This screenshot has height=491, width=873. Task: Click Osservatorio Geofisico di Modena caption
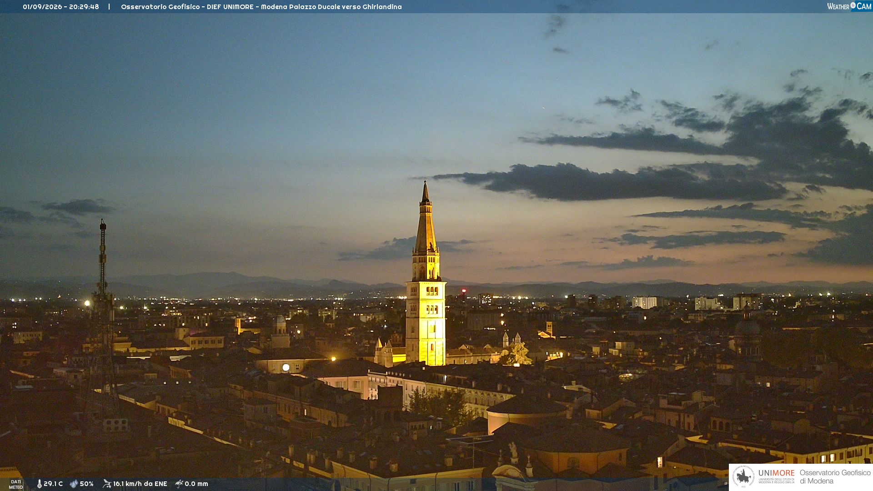[x=835, y=476]
